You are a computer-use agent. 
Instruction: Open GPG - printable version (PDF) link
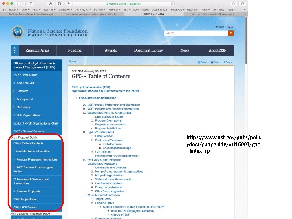[91, 87]
